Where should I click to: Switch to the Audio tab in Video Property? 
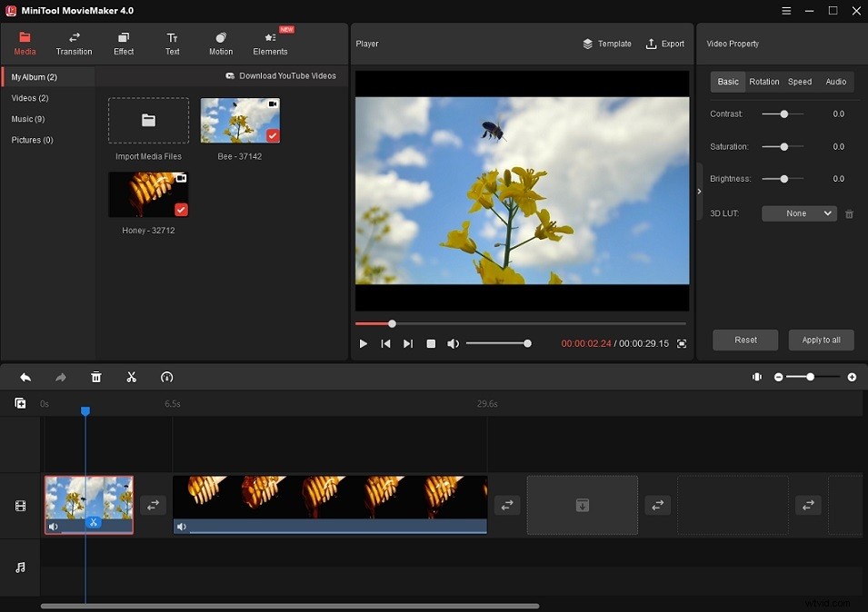pyautogui.click(x=835, y=82)
